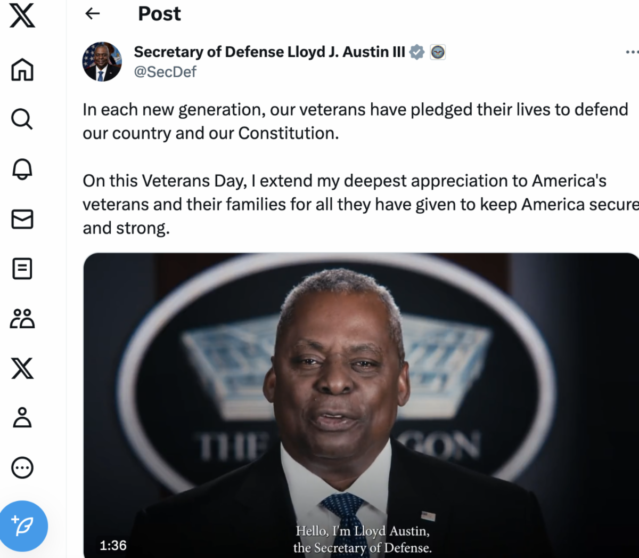Screen dimensions: 639x558
Task: Go to the Home timeline
Action: [x=22, y=69]
